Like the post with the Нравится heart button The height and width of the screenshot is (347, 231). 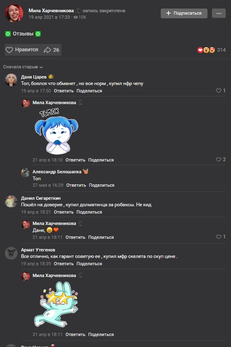(22, 50)
